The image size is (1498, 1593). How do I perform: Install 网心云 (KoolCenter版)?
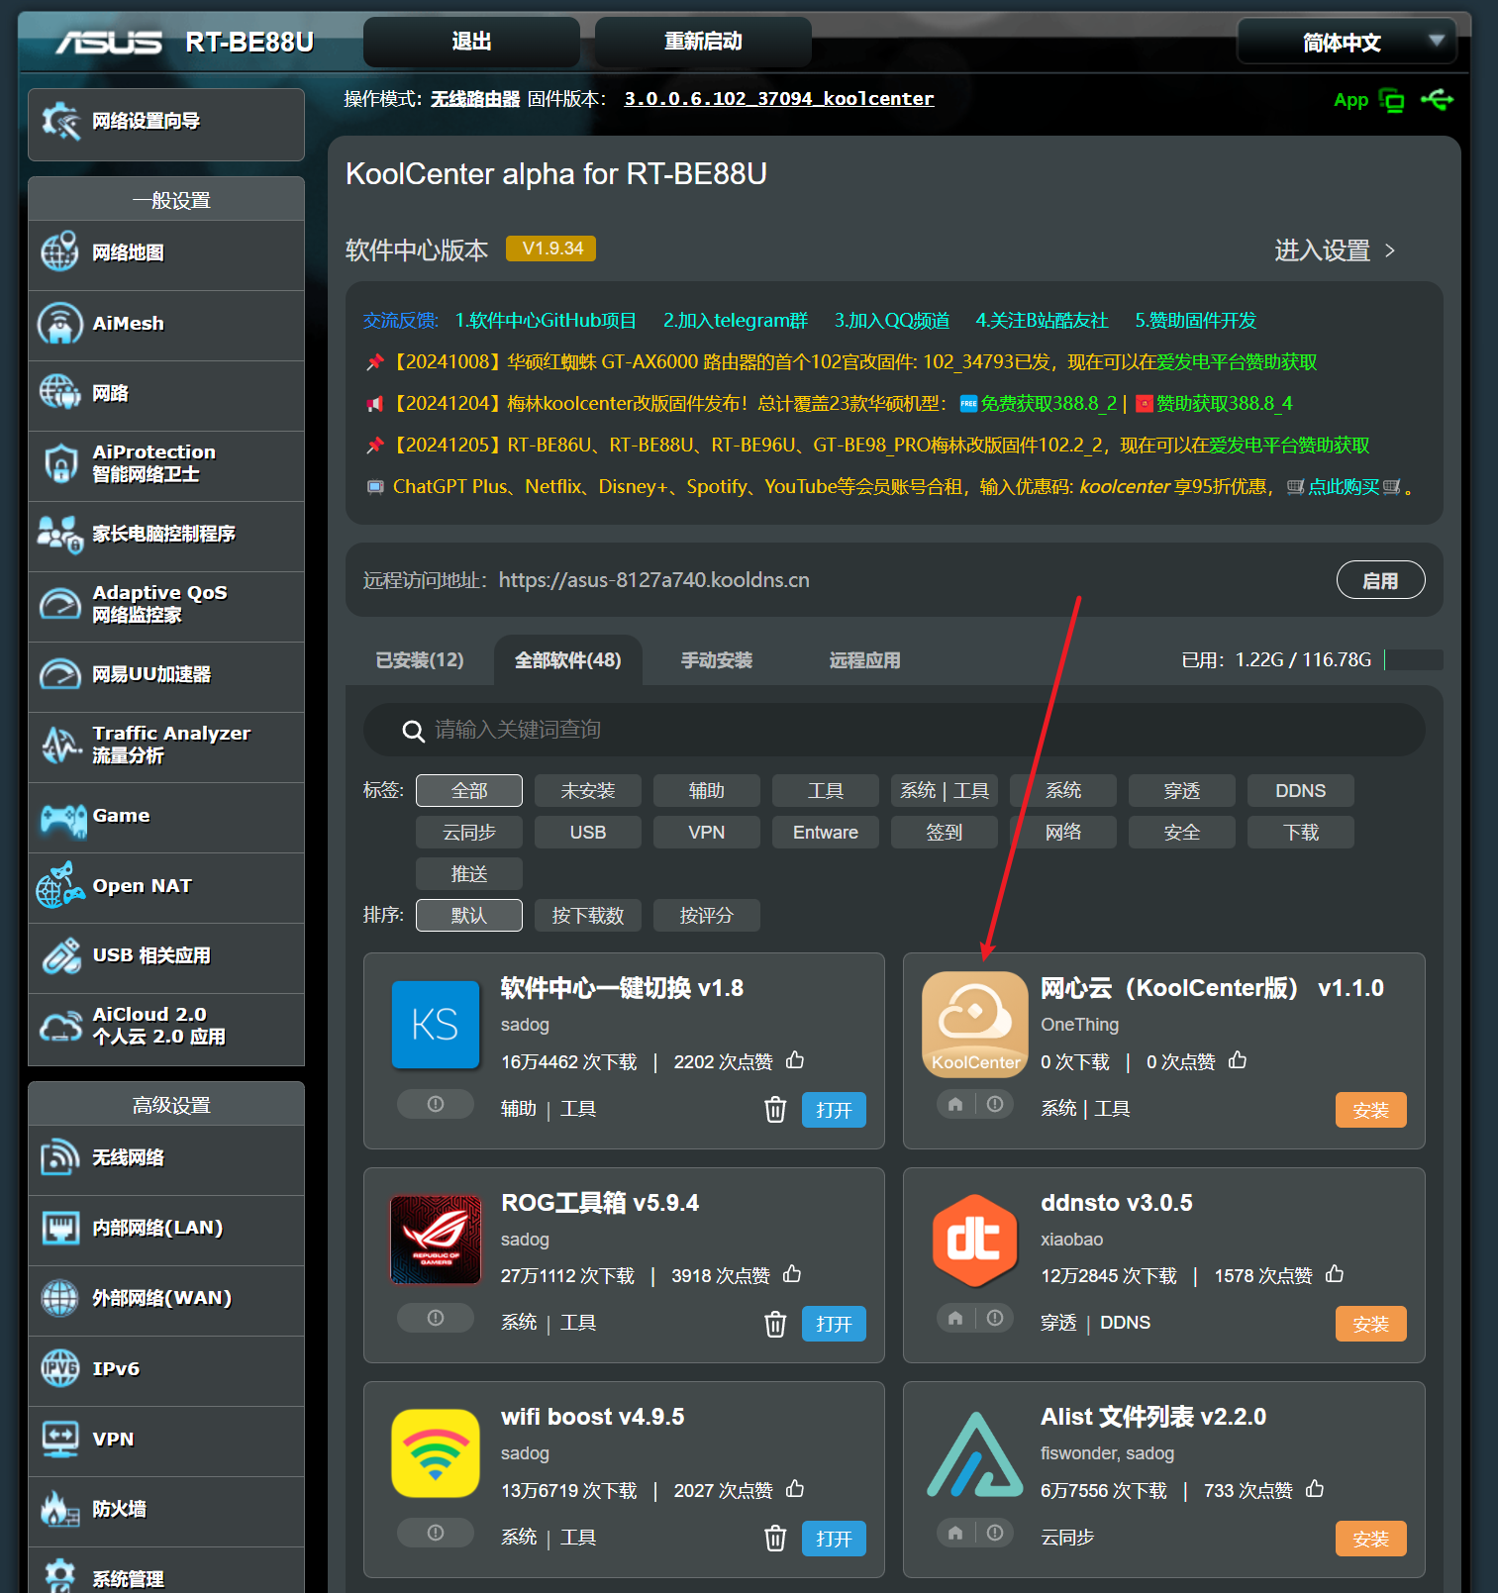(1370, 1111)
